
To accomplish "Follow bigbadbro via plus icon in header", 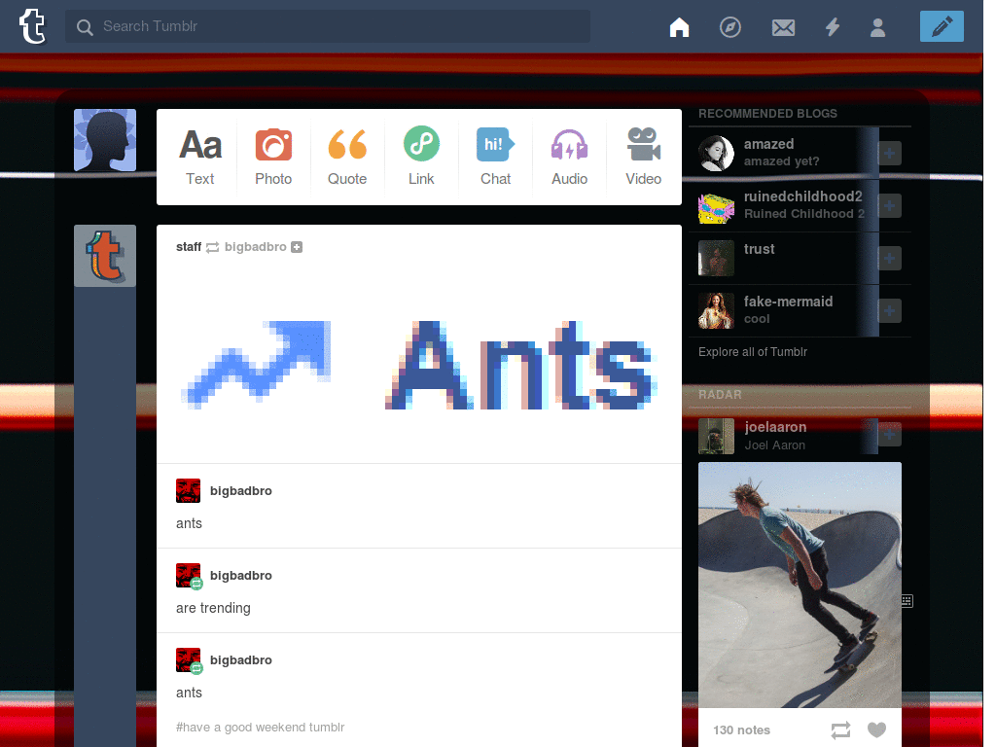I will (297, 247).
